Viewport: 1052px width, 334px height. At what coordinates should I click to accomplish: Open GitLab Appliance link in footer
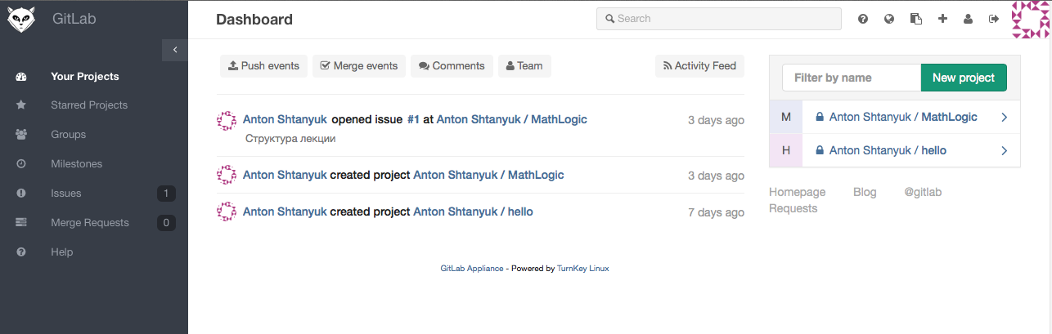pyautogui.click(x=472, y=268)
